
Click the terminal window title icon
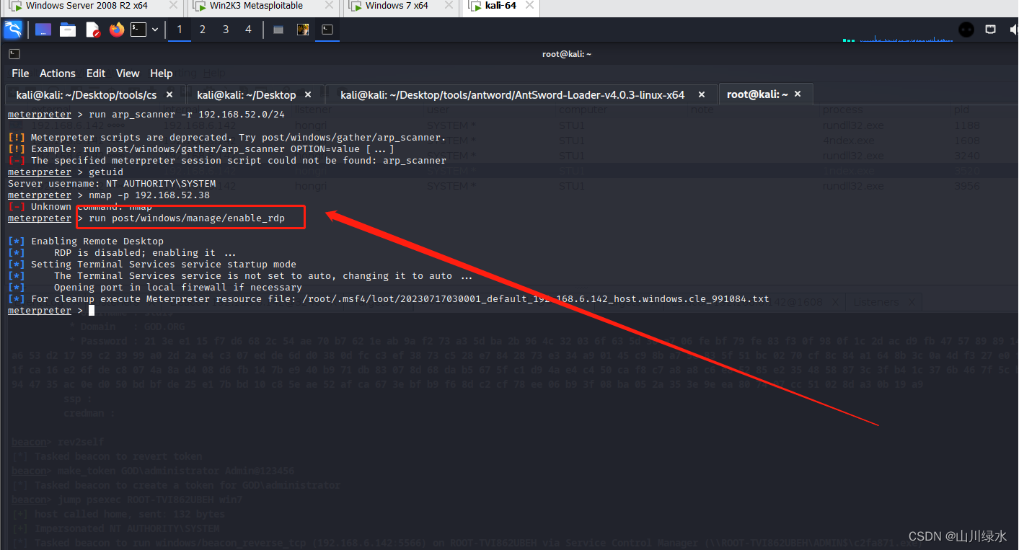tap(14, 54)
